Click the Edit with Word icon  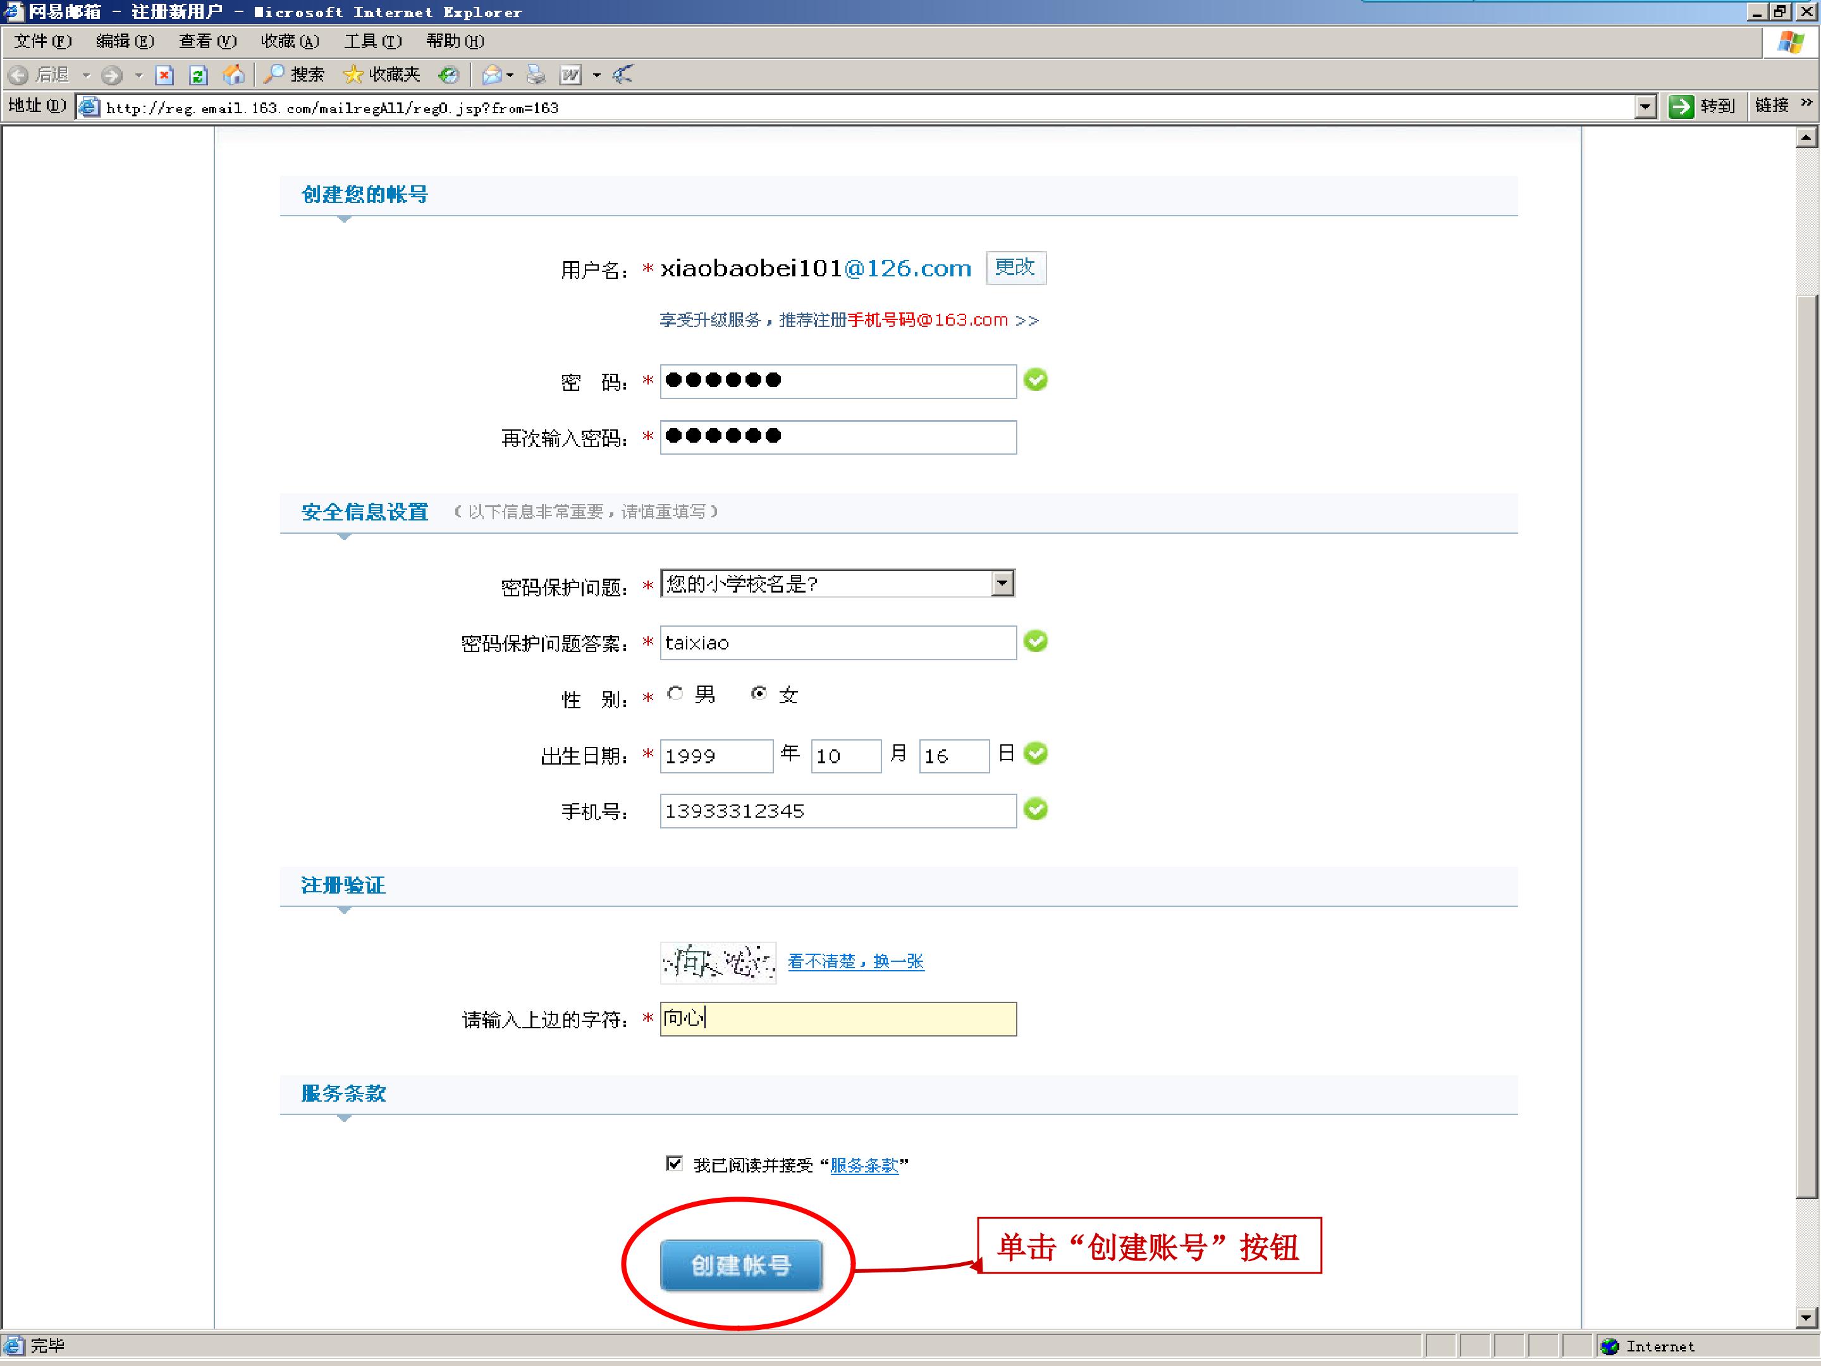(570, 75)
